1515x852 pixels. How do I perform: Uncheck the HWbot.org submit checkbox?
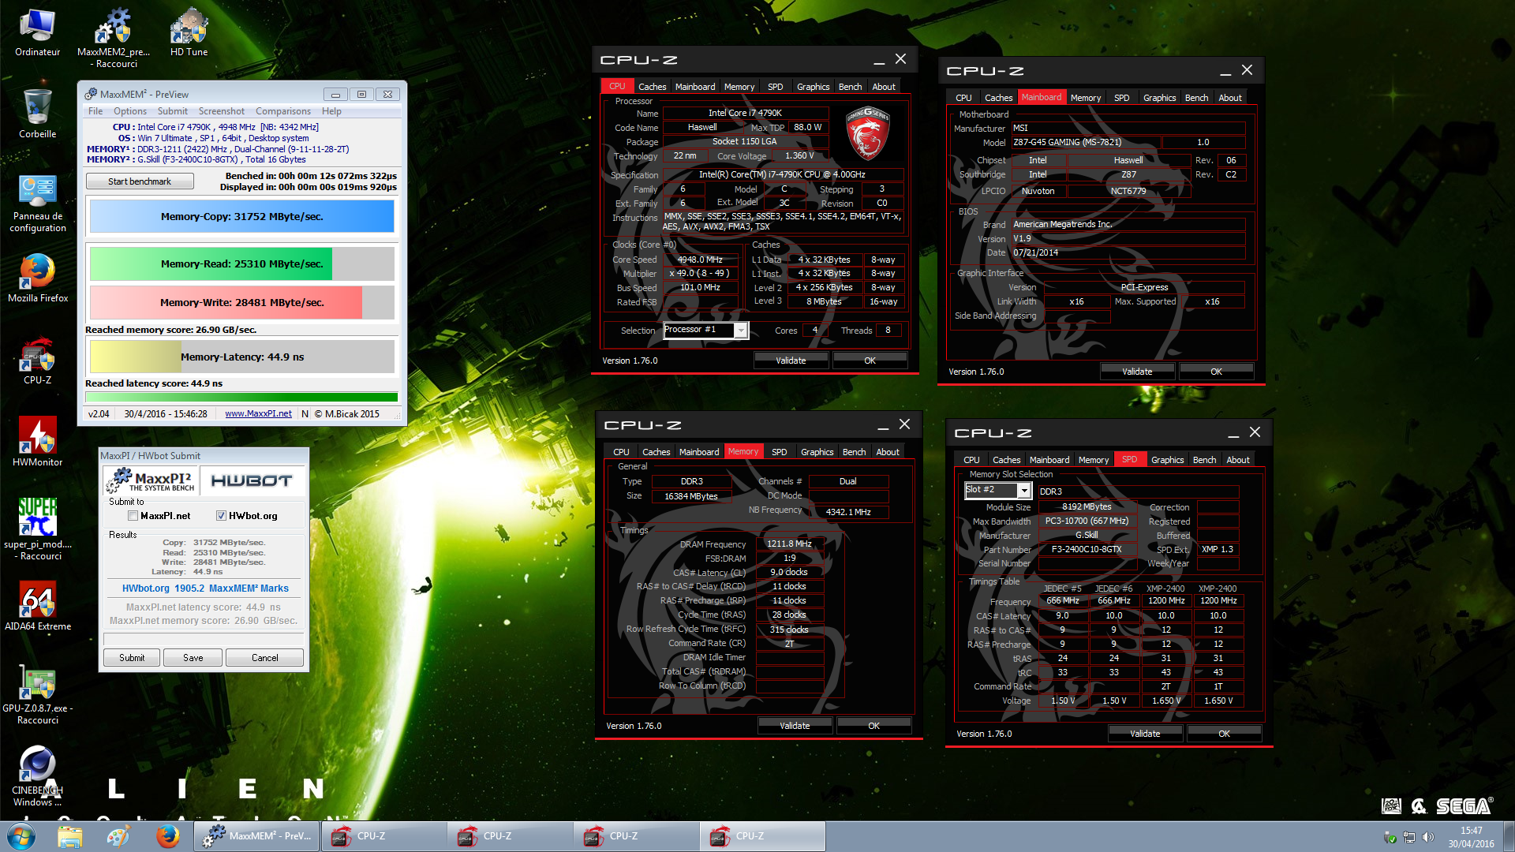point(221,516)
